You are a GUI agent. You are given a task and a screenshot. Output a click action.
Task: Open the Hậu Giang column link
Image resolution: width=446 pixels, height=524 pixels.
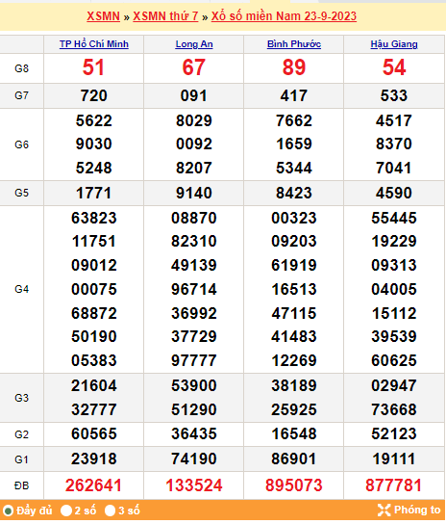[394, 44]
